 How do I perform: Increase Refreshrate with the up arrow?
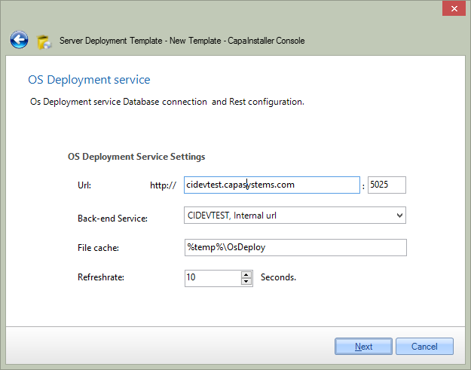click(x=246, y=274)
